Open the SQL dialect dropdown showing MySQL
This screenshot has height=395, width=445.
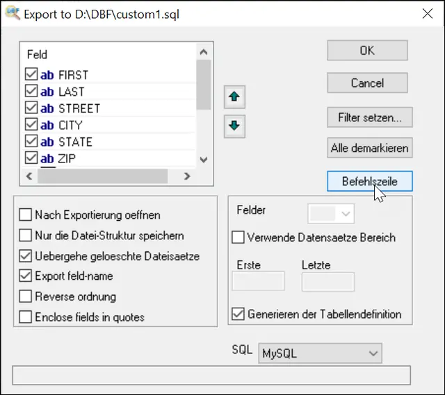pyautogui.click(x=320, y=353)
